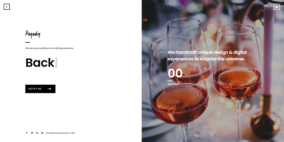The image size is (284, 142).
Task: Click the front wine glass in photo
Action: (179, 90)
